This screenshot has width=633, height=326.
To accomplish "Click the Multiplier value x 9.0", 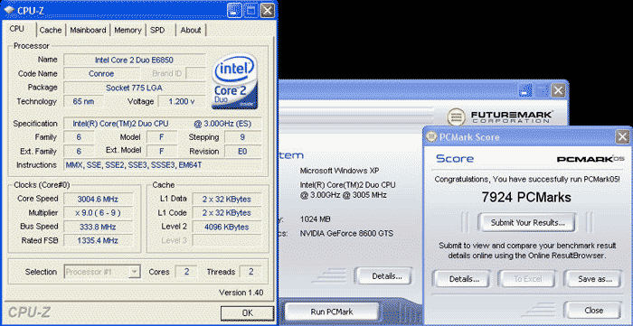I will pyautogui.click(x=98, y=213).
